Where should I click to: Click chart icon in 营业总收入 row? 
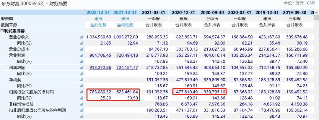point(82,37)
